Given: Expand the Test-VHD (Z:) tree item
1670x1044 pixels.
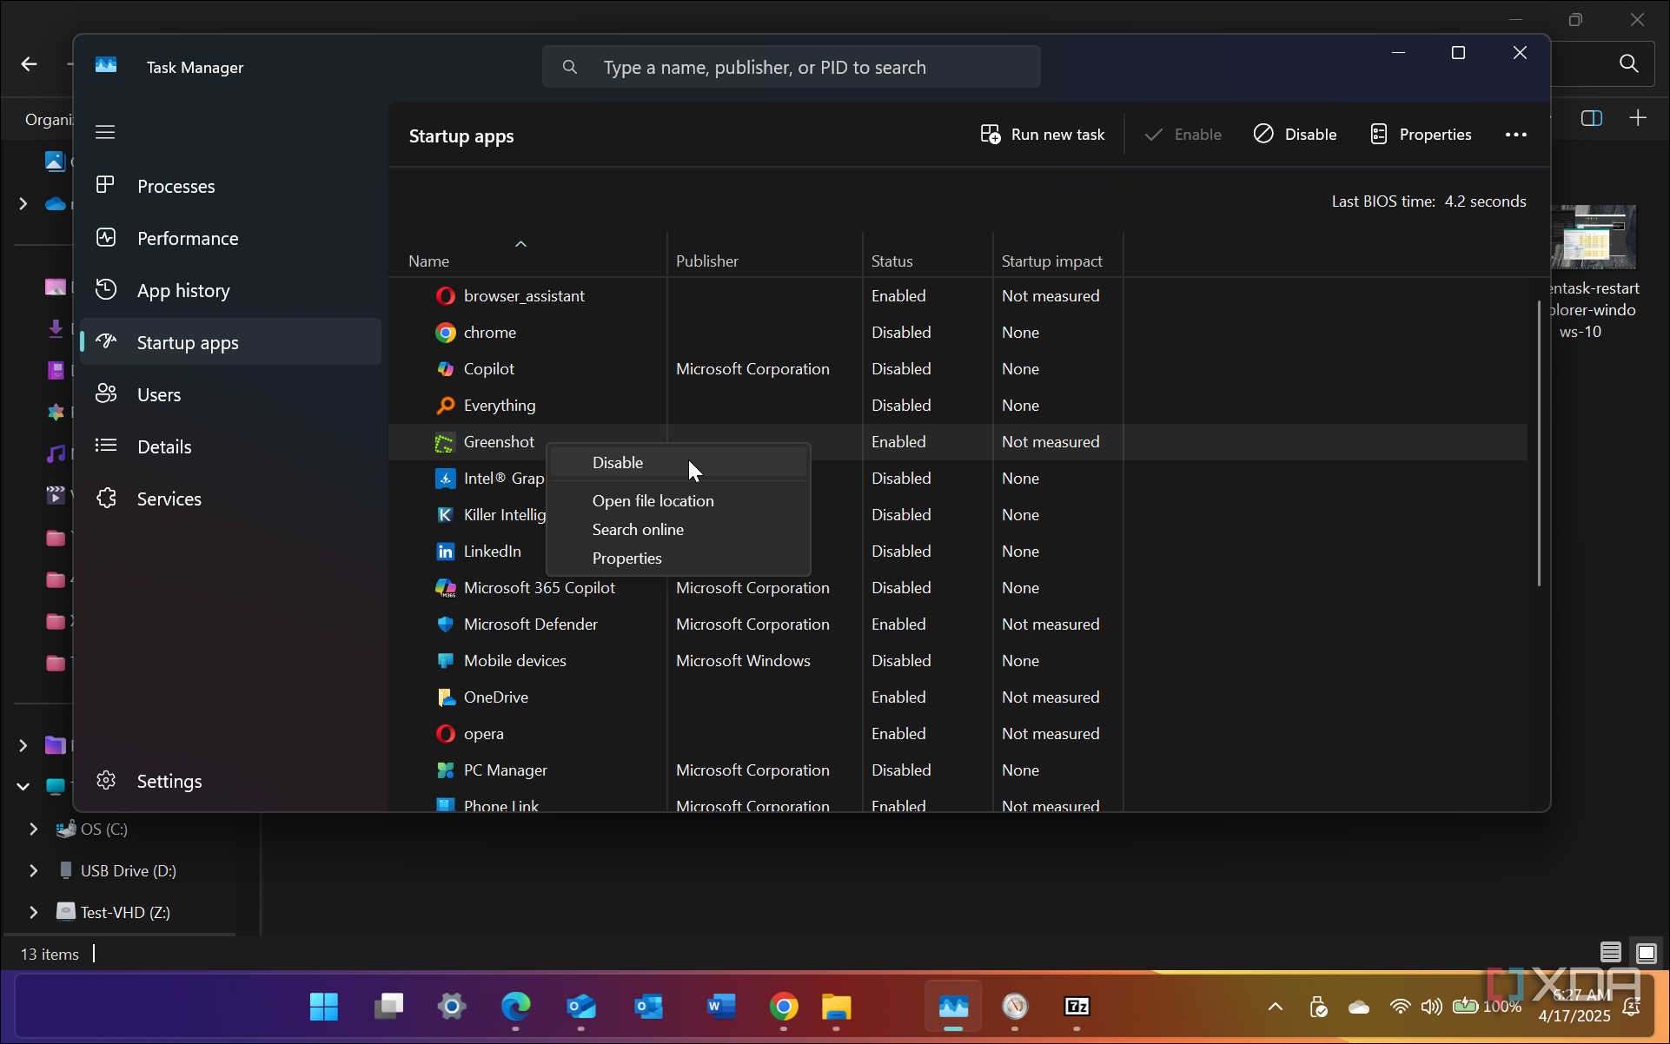Looking at the screenshot, I should click(x=33, y=913).
